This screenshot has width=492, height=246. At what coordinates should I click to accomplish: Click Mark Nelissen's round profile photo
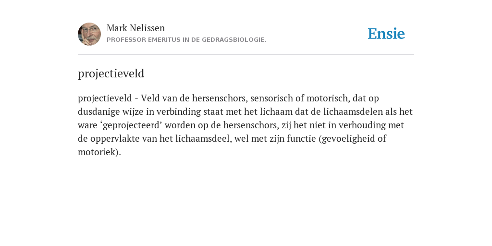(89, 34)
